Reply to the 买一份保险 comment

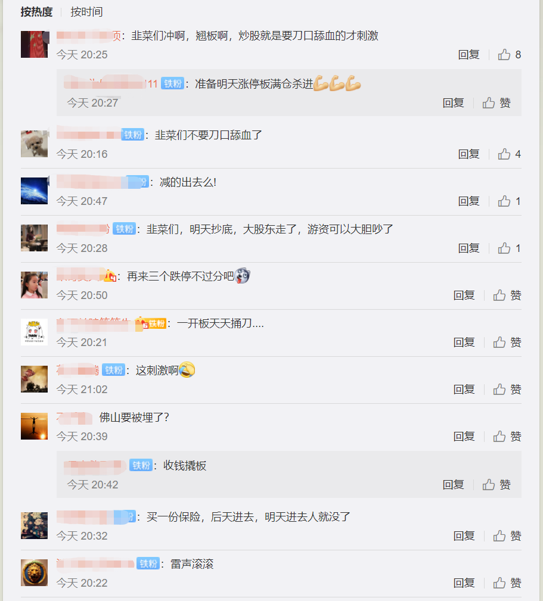[464, 536]
